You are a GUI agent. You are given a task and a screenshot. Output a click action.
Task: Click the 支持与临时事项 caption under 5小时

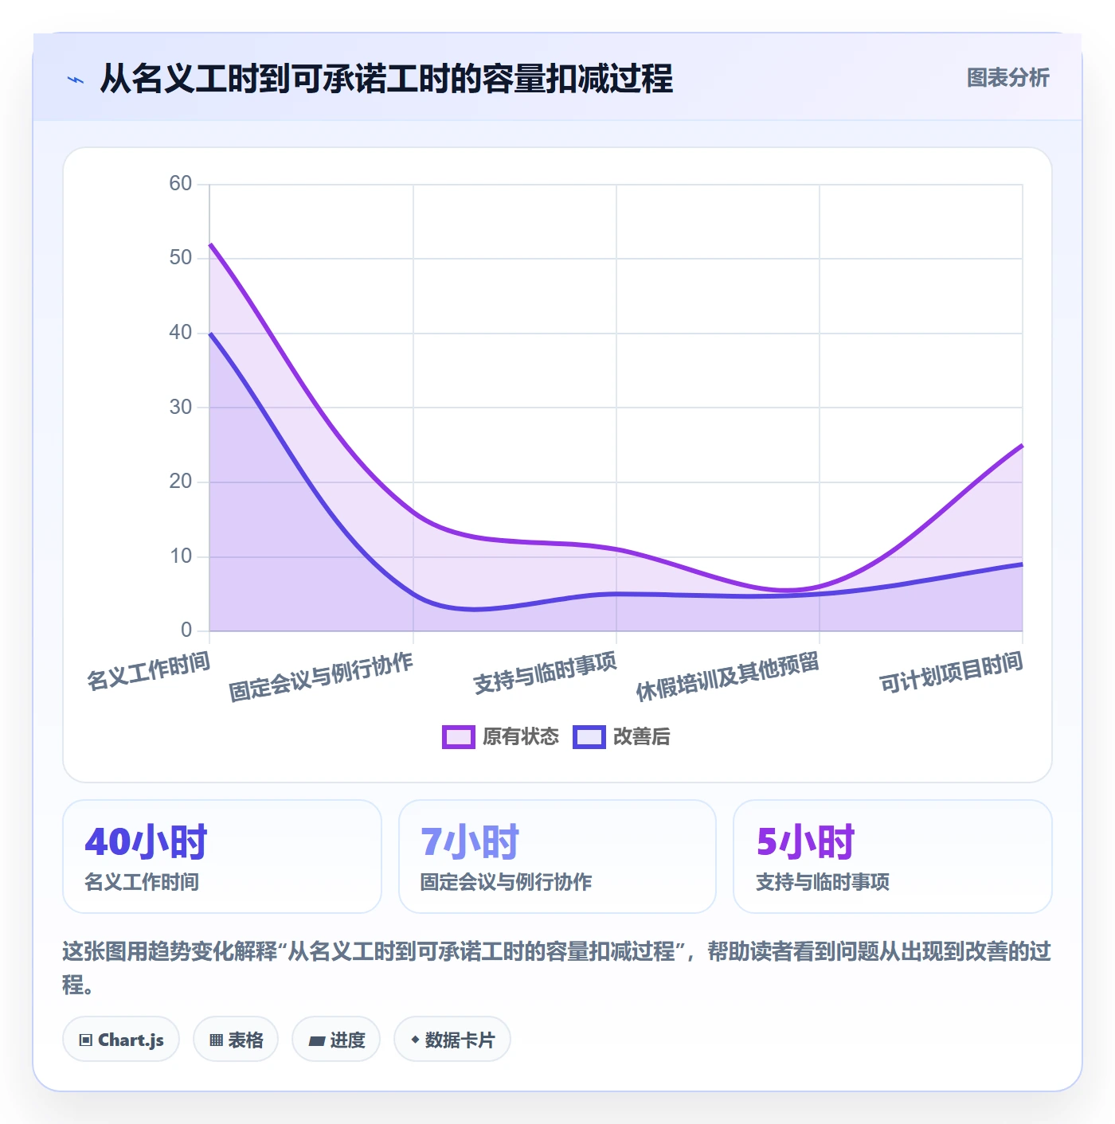pyautogui.click(x=823, y=882)
